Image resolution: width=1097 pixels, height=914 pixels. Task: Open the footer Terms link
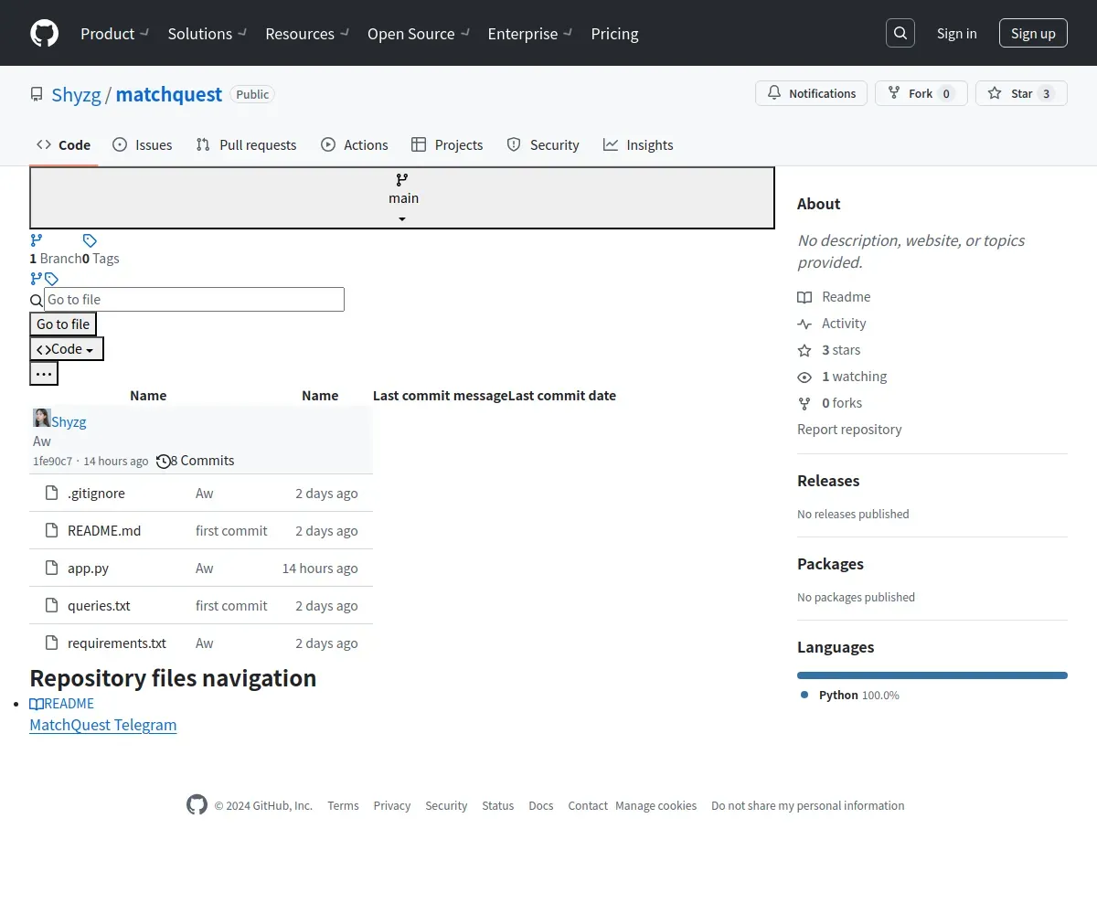pos(343,805)
